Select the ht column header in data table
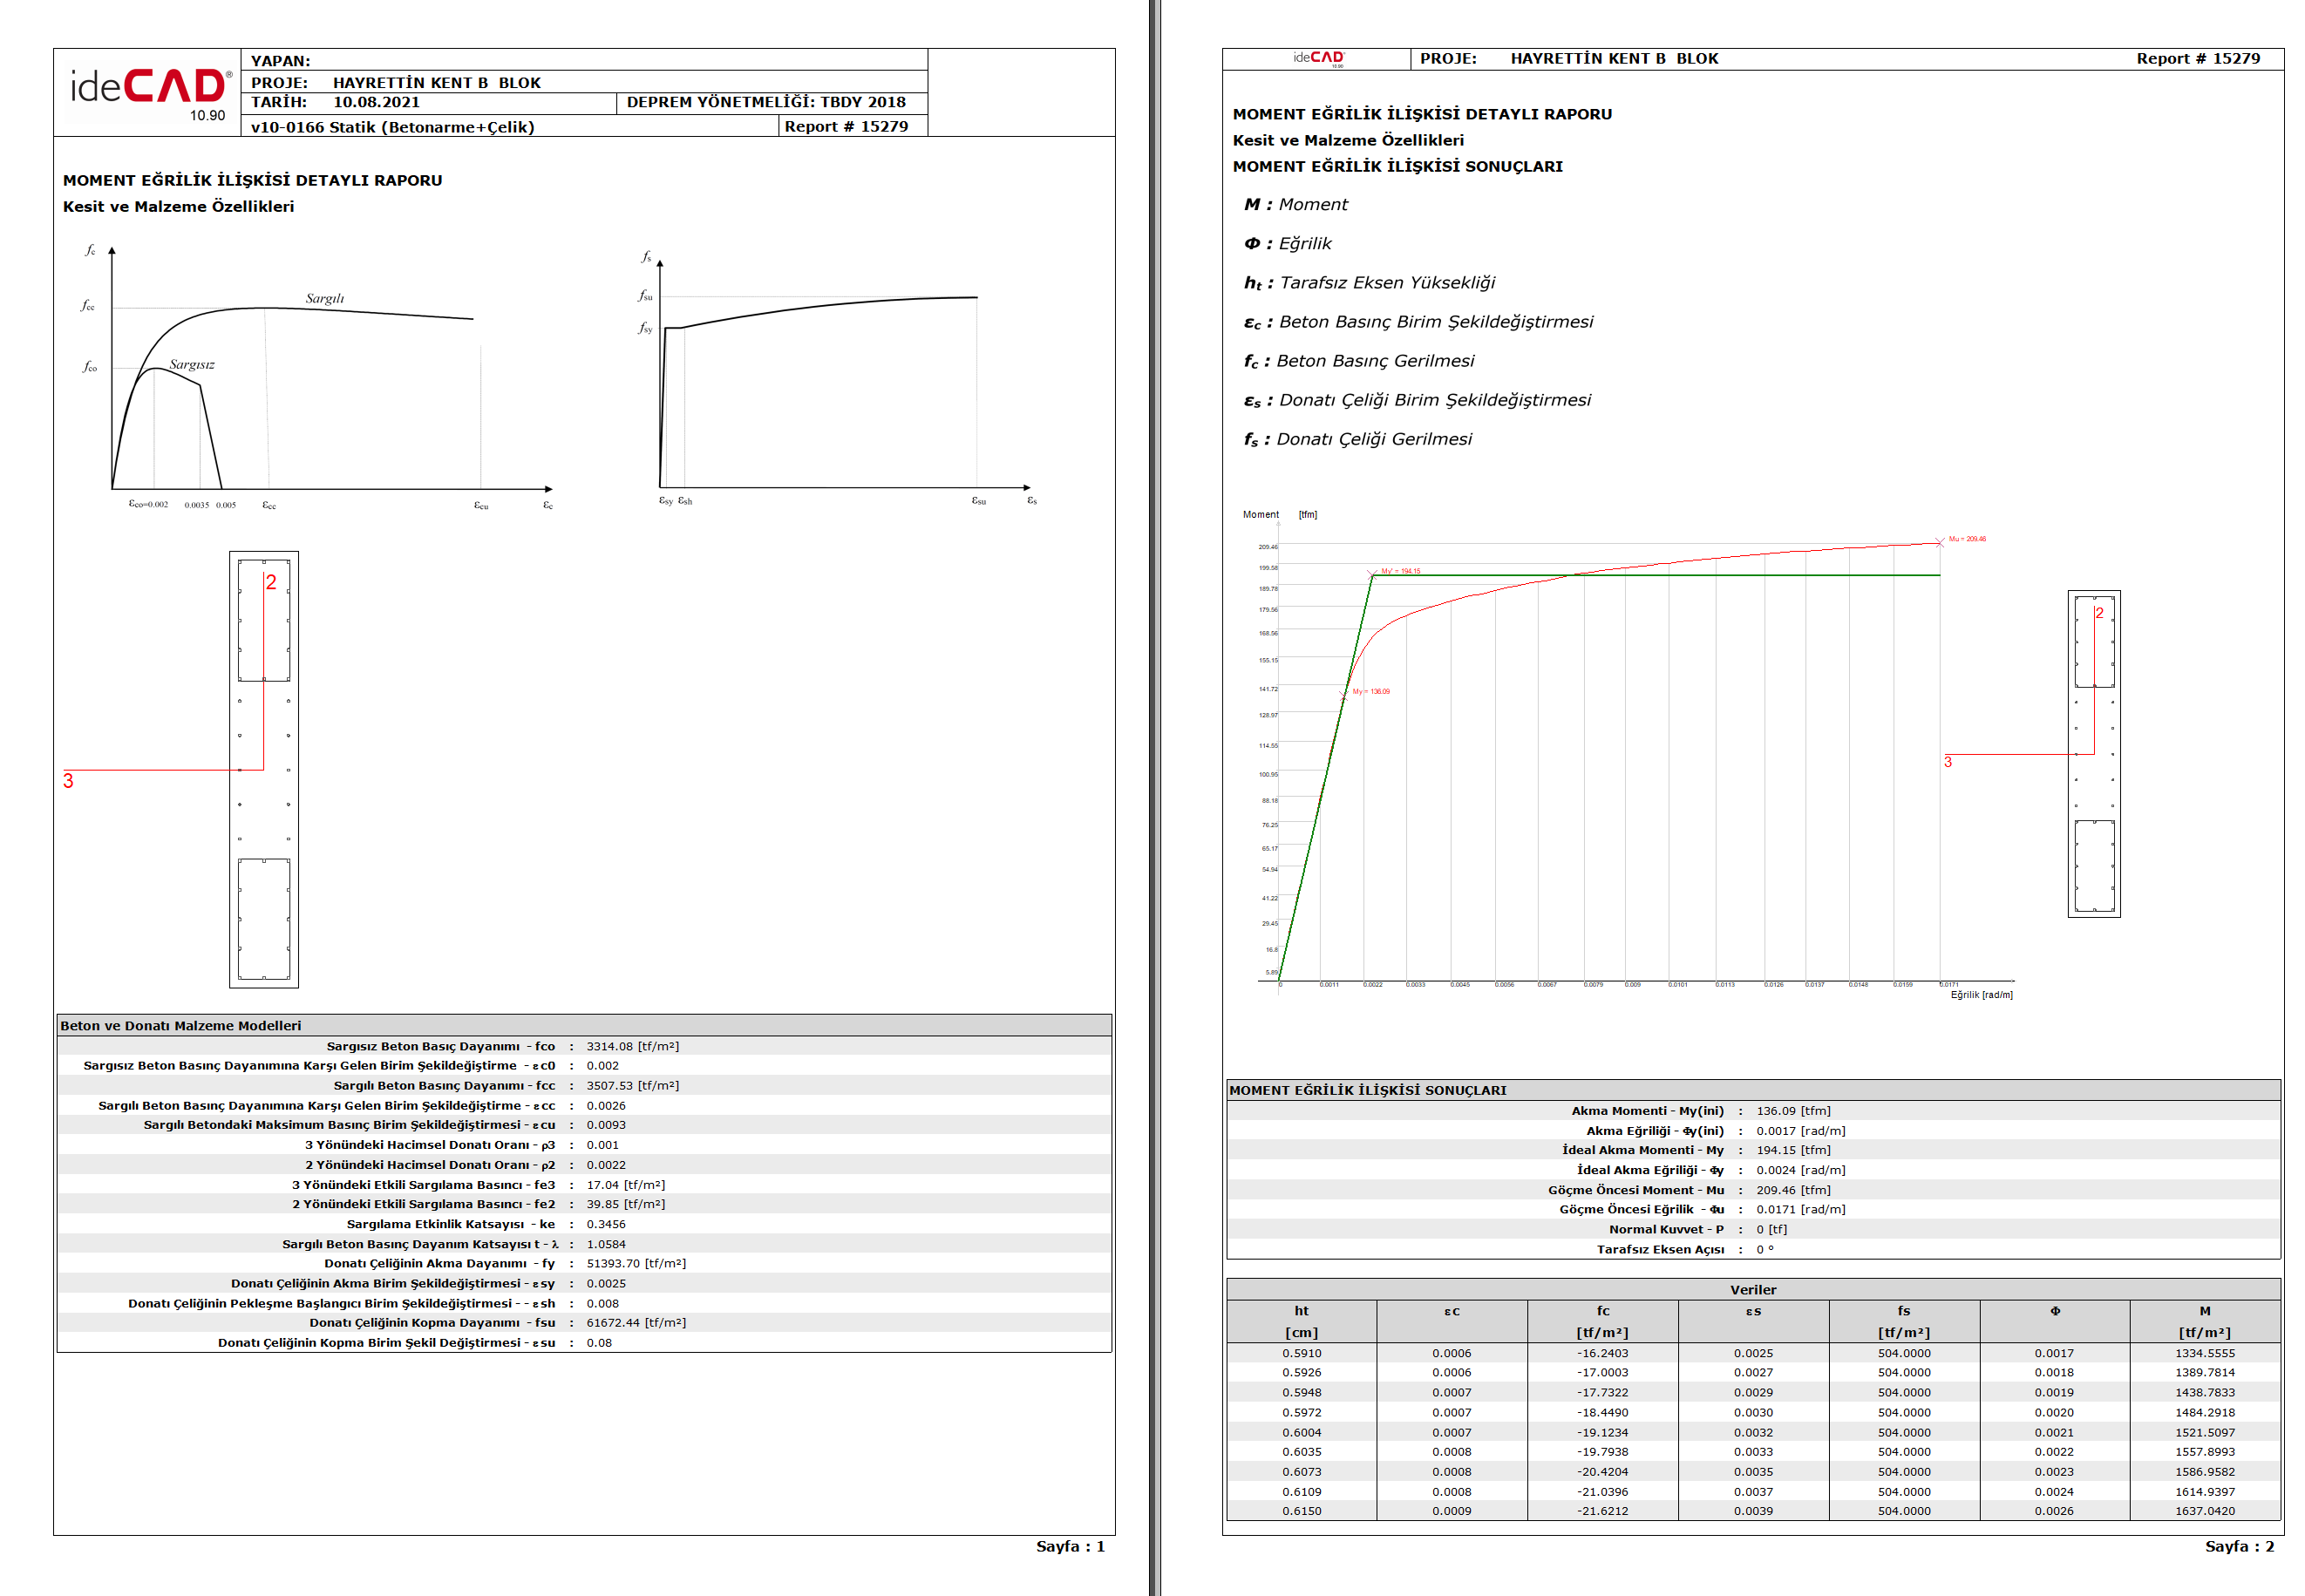The image size is (2305, 1596). point(1301,1310)
